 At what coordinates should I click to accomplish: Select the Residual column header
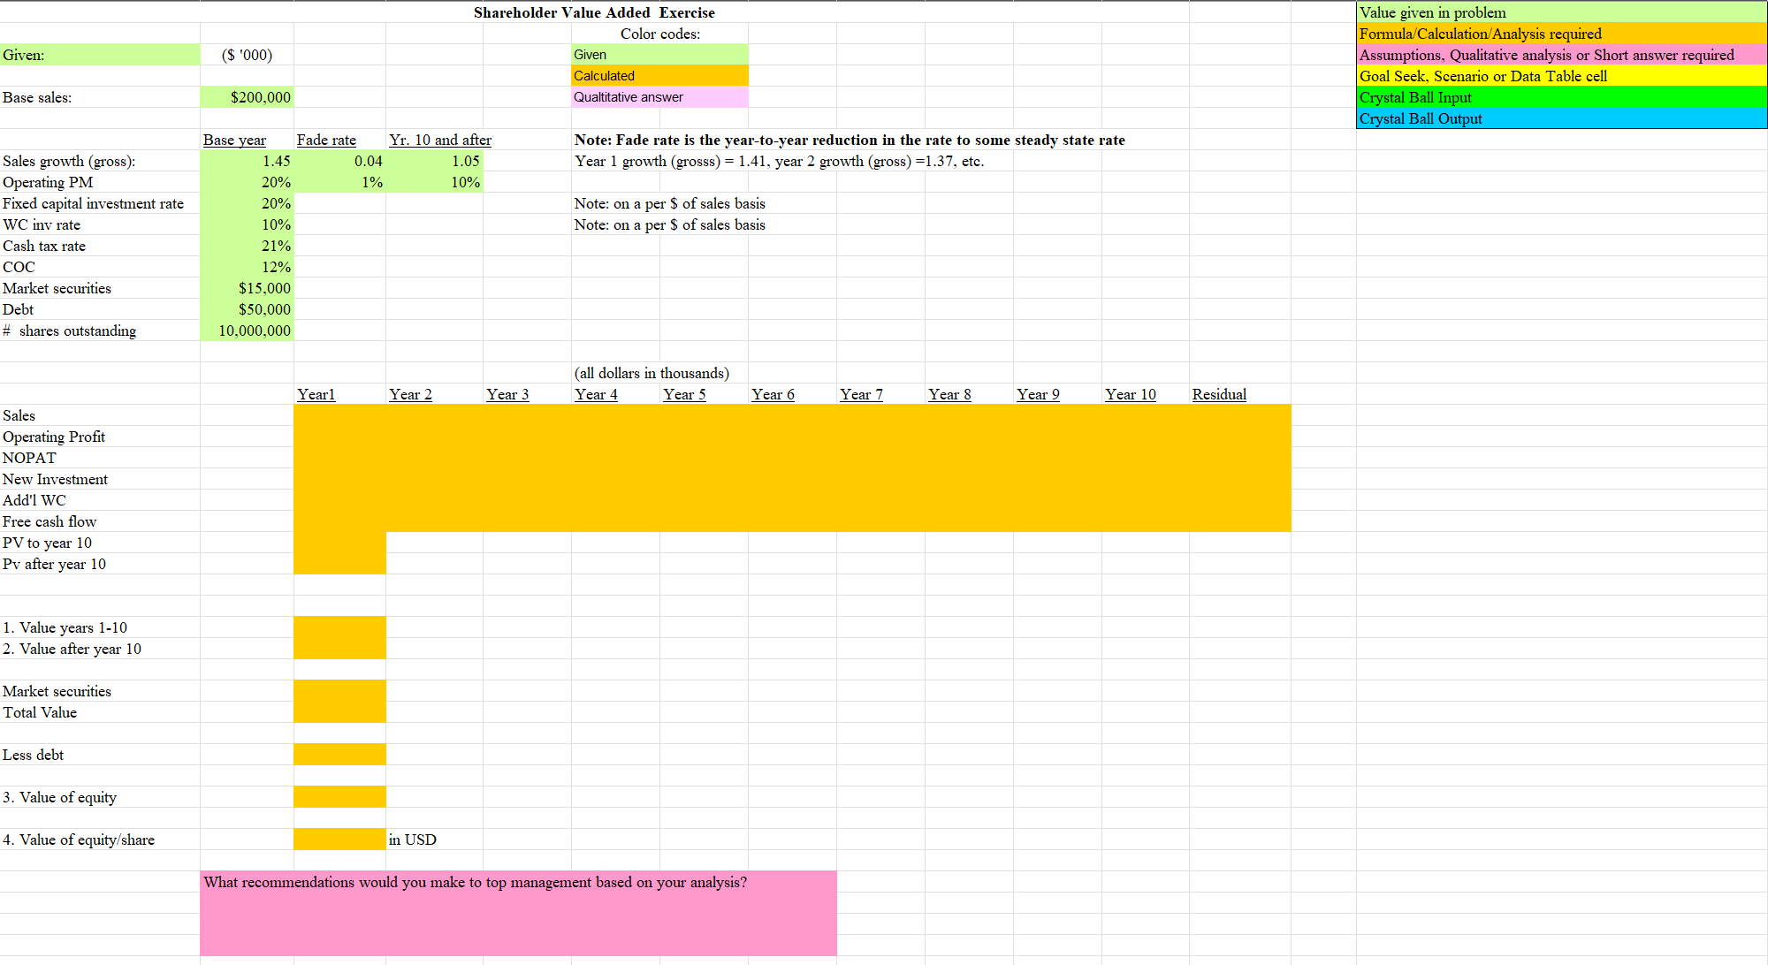click(x=1219, y=394)
